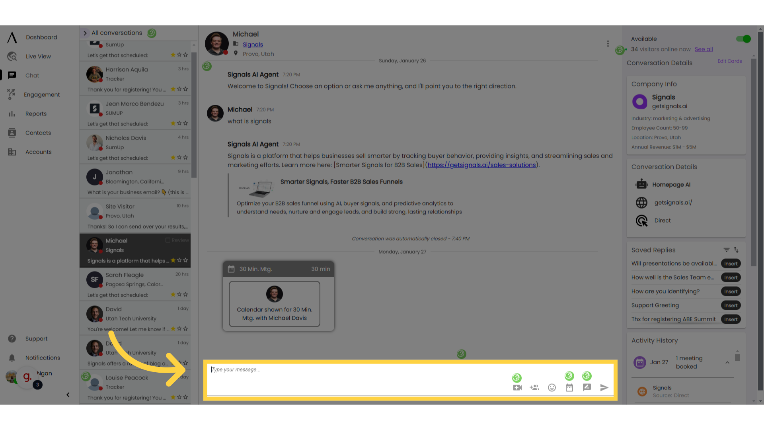Expand All conversations filter dropdown
Viewport: 764px width, 430px height.
tap(85, 33)
